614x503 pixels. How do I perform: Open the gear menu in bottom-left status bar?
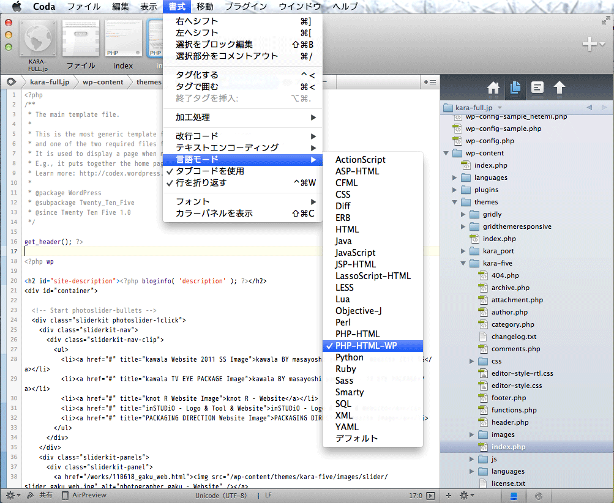click(x=12, y=495)
